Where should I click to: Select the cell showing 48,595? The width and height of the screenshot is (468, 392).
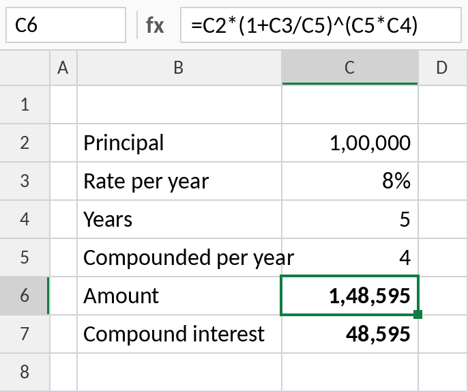[350, 334]
